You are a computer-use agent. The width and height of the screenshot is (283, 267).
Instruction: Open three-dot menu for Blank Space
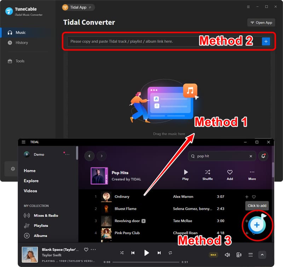coord(93,250)
